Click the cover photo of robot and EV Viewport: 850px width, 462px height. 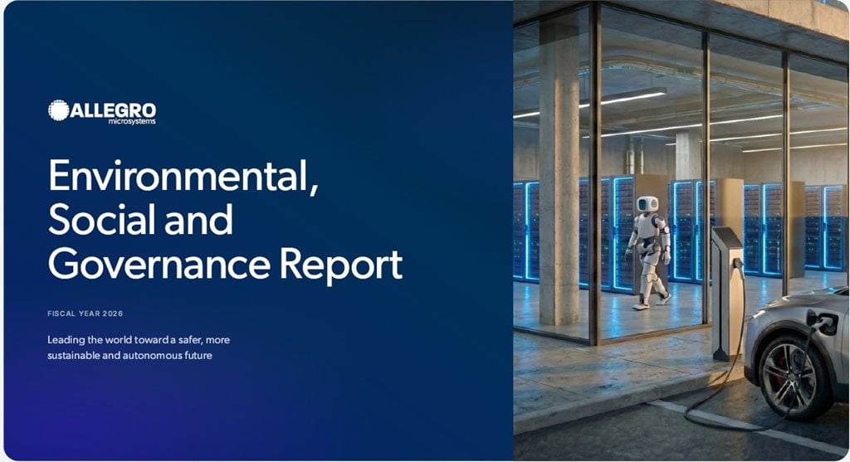pos(681,231)
